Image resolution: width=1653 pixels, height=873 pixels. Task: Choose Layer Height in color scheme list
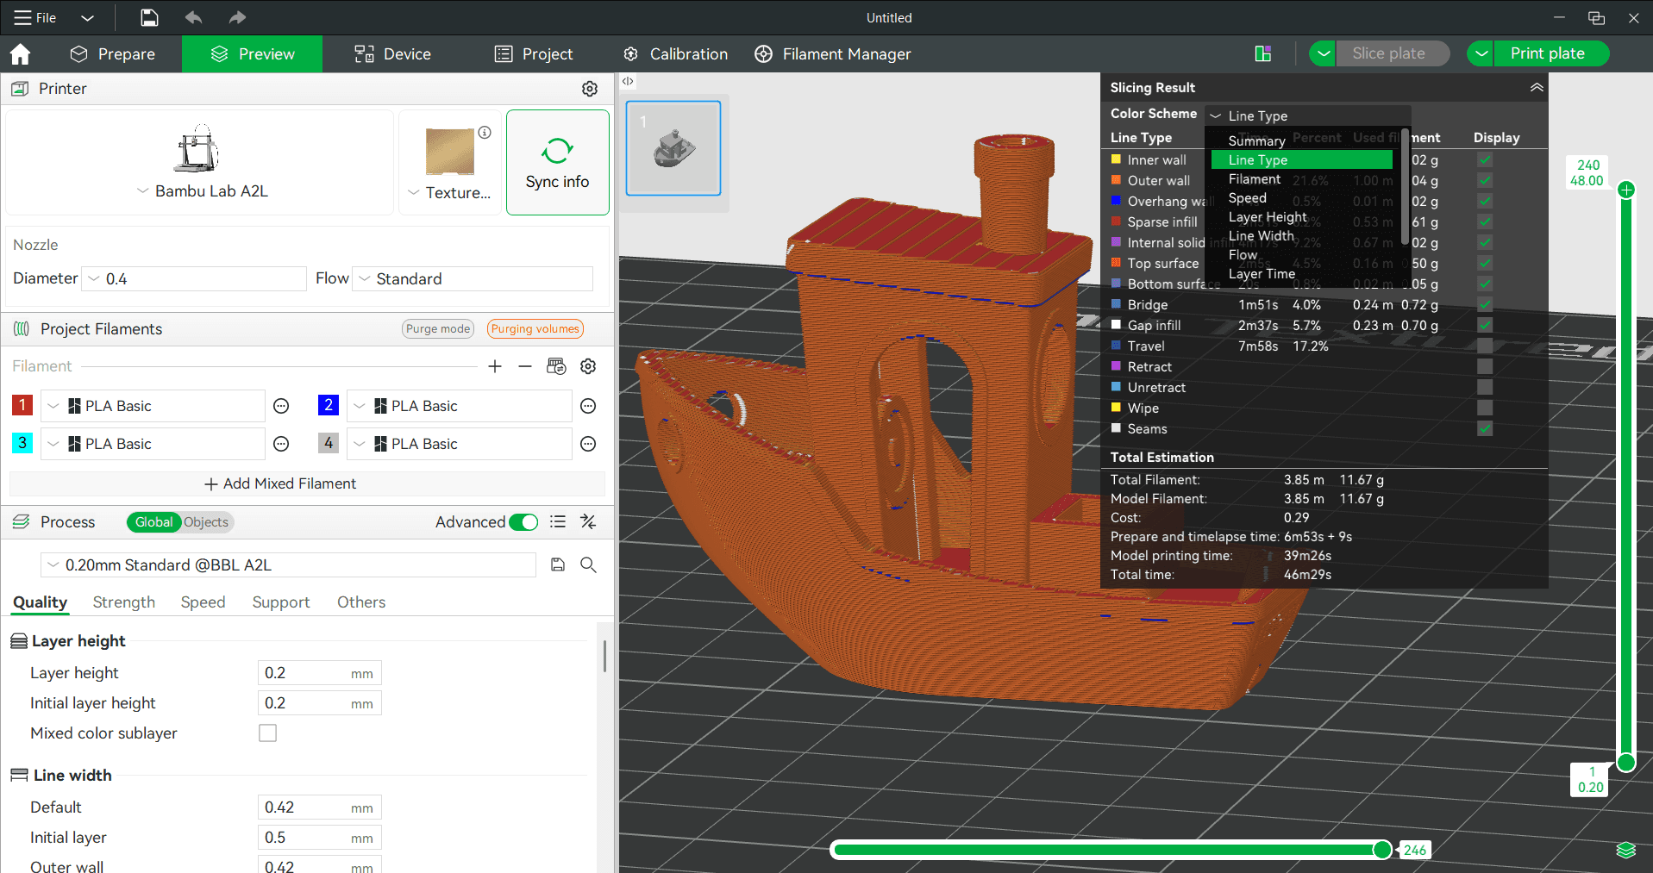[1268, 217]
